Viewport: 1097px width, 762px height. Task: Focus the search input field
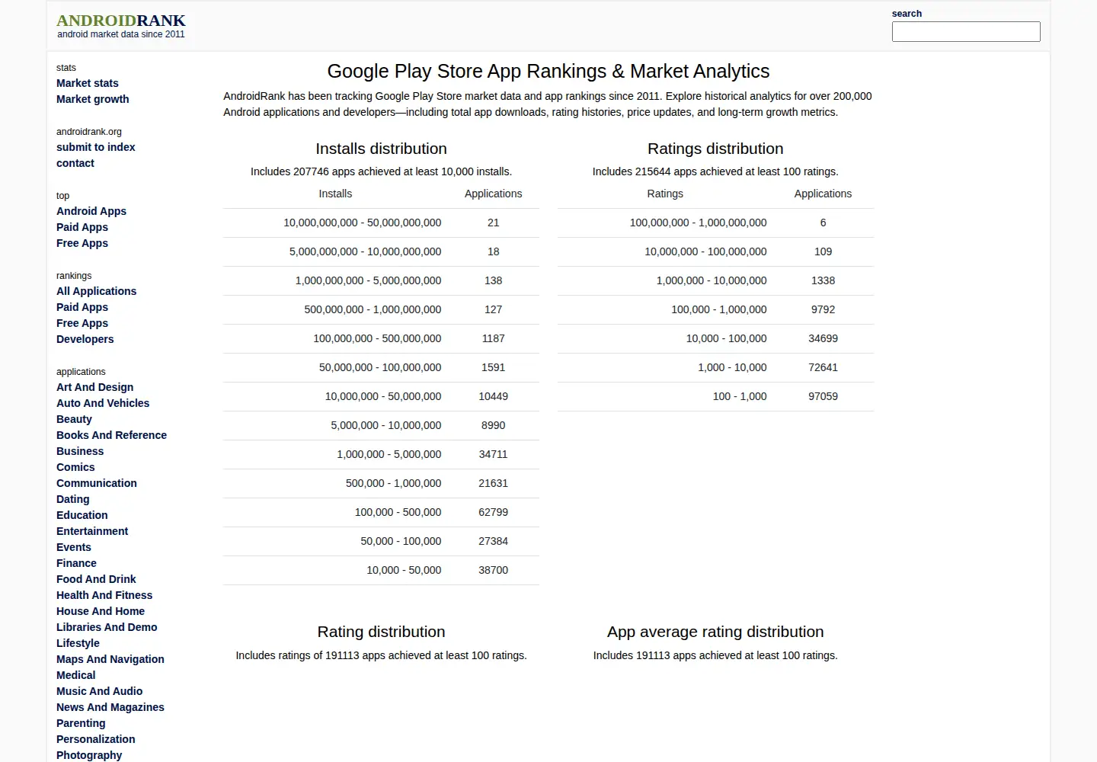tap(966, 31)
